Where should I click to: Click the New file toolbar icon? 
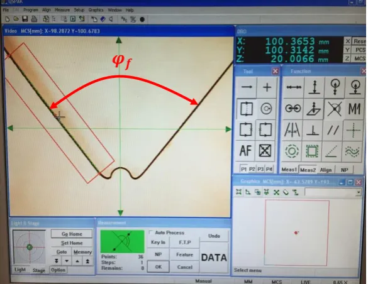(8, 19)
